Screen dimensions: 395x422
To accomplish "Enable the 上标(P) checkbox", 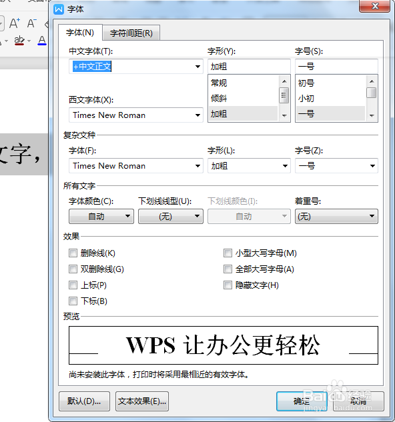I will click(x=73, y=285).
